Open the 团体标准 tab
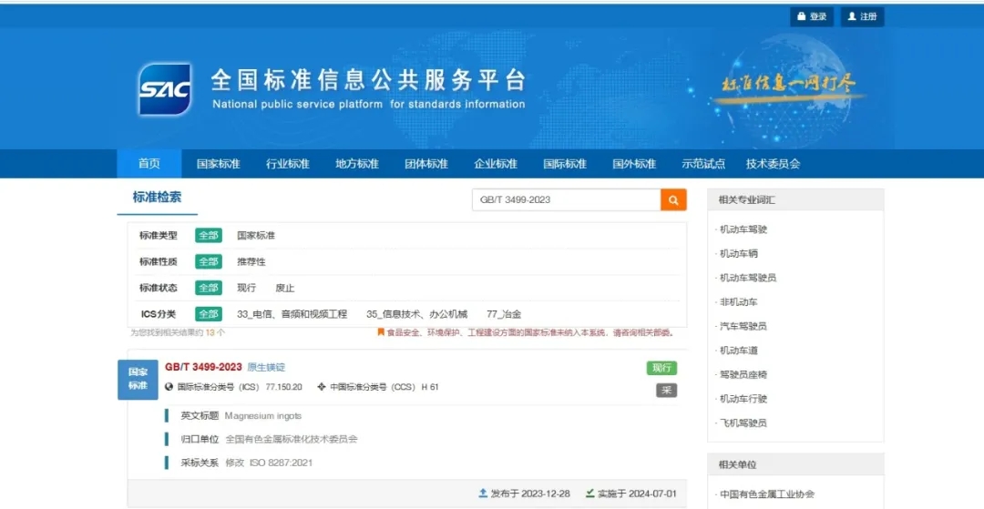Screen dimensions: 984x509 pos(426,164)
